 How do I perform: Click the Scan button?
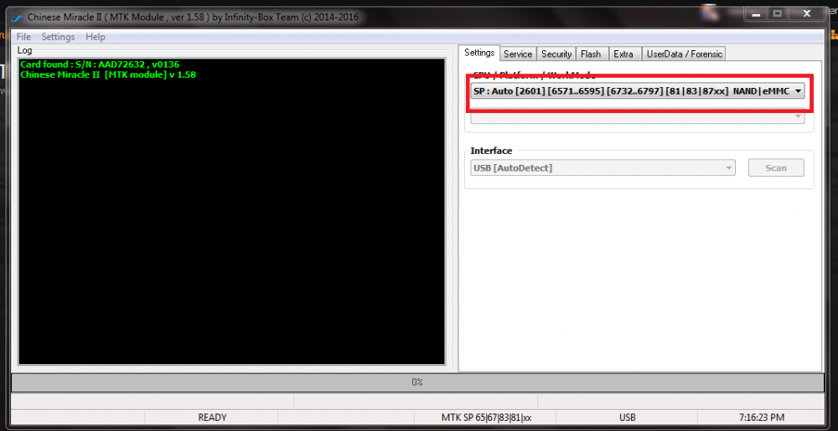point(775,167)
